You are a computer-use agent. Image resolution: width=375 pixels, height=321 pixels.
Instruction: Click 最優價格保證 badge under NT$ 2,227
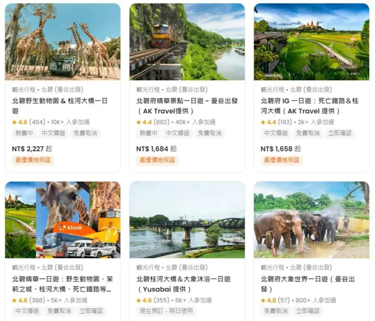[33, 160]
